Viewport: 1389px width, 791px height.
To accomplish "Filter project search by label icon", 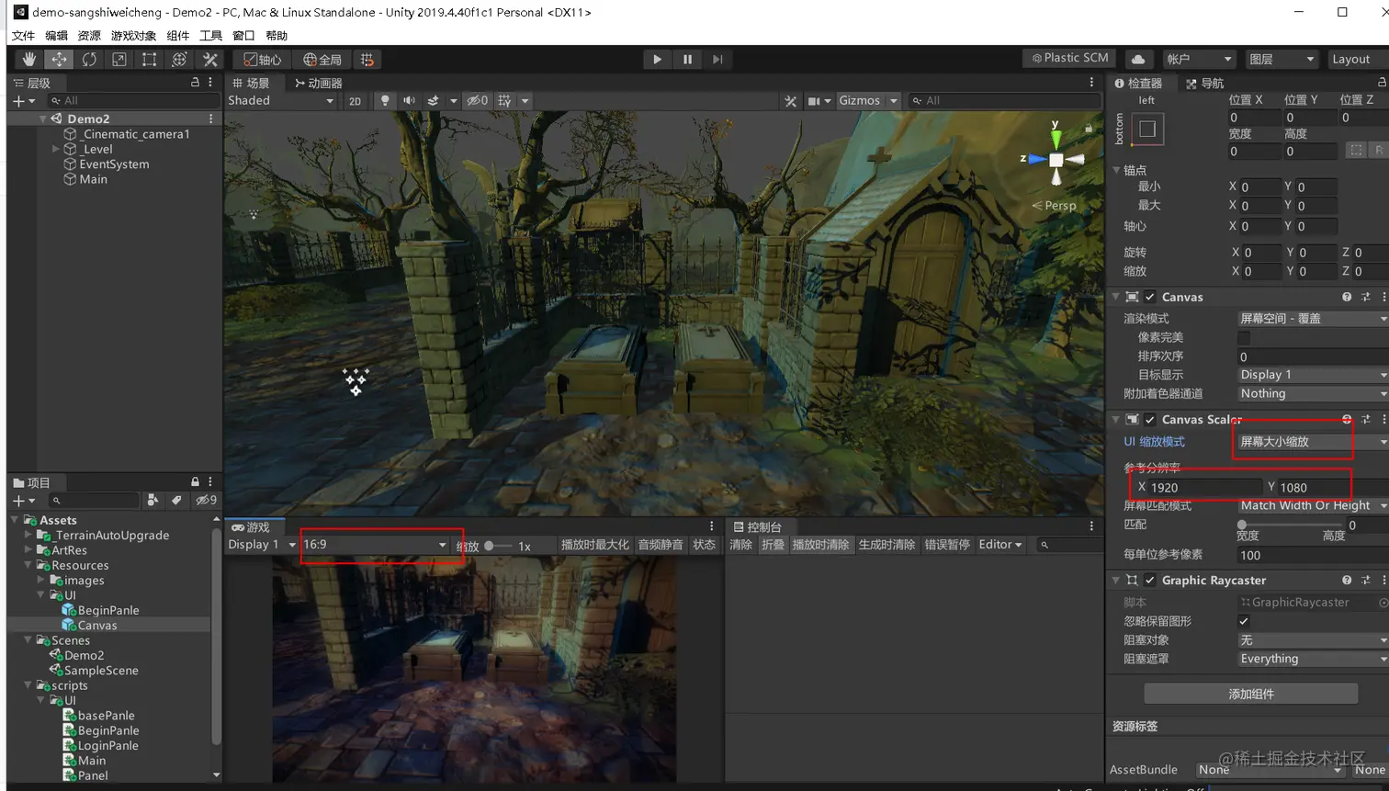I will coord(176,500).
